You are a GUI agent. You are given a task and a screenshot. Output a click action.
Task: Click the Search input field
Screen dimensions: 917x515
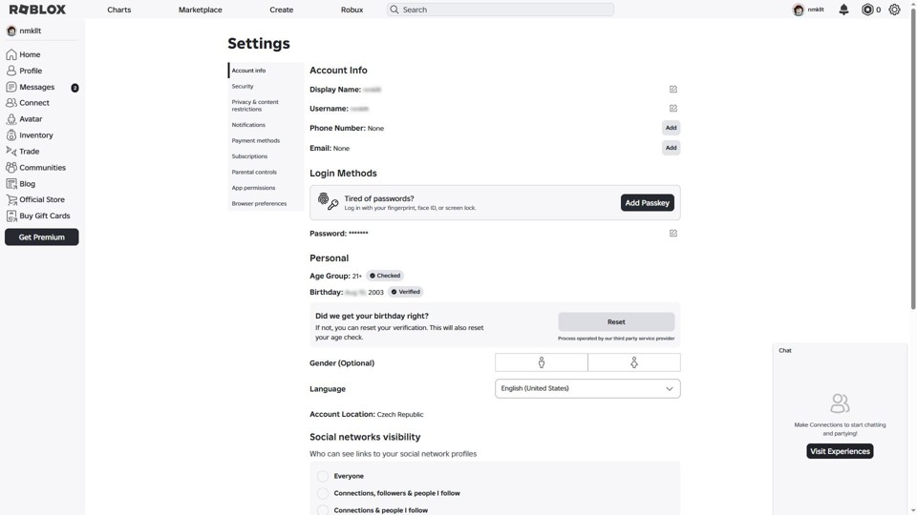[501, 10]
